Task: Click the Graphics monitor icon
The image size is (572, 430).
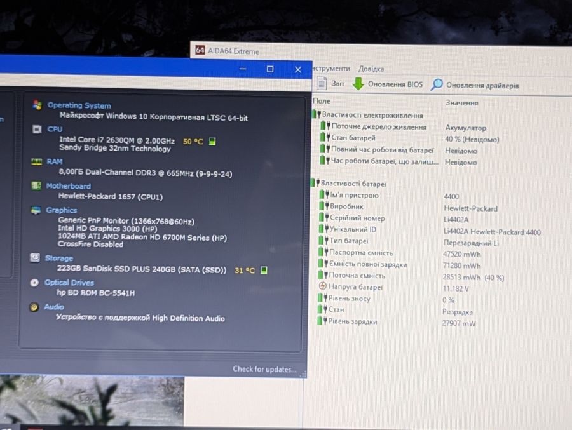Action: coord(36,210)
